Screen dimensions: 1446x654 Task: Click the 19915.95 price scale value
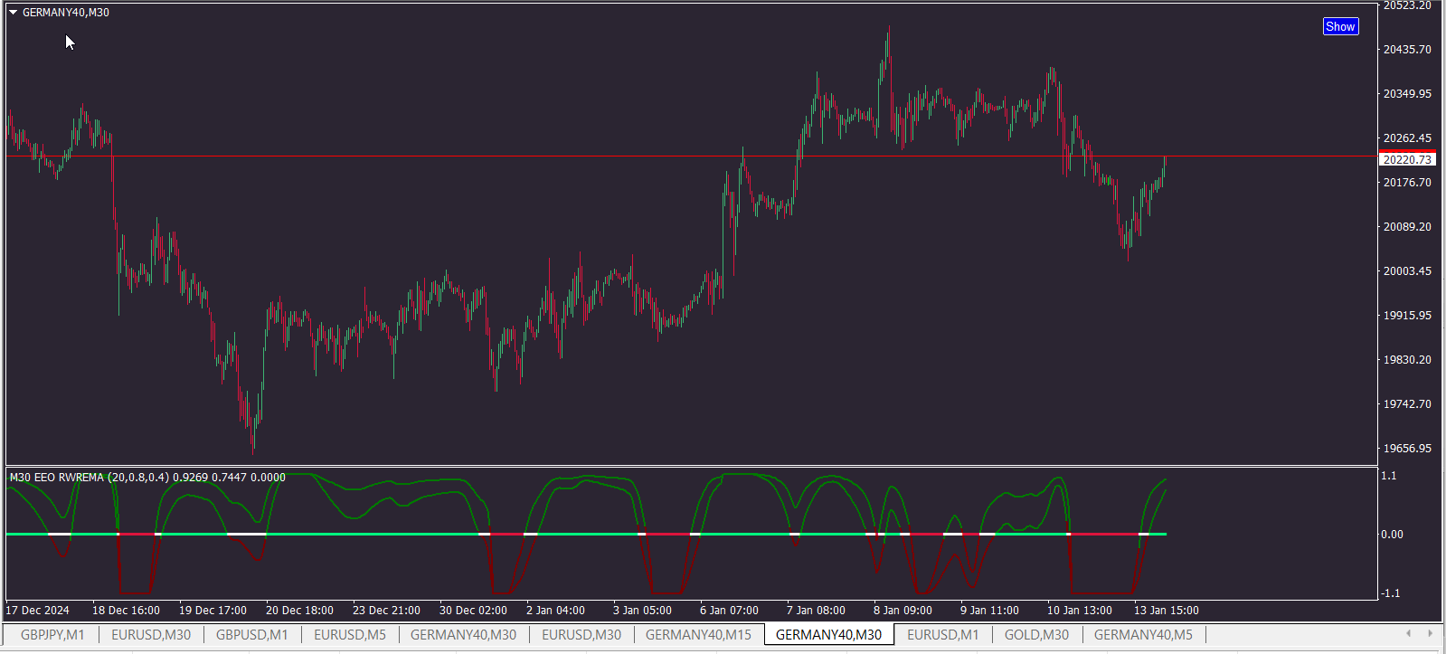point(1407,316)
